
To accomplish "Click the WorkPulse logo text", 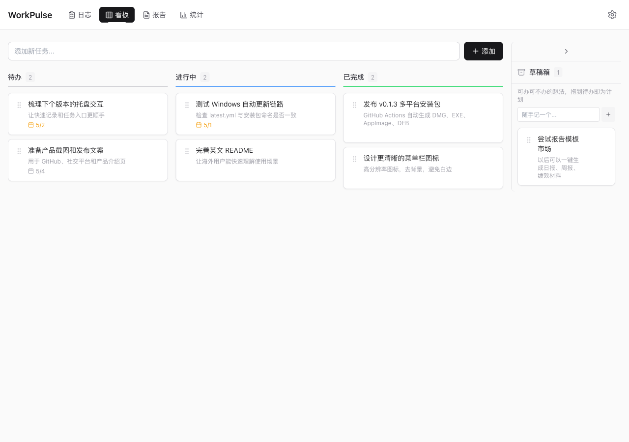I will coord(30,15).
